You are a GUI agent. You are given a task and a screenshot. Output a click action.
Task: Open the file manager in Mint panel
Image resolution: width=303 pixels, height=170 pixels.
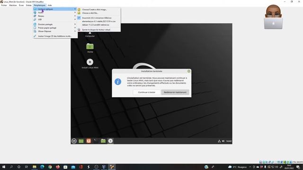click(103, 141)
